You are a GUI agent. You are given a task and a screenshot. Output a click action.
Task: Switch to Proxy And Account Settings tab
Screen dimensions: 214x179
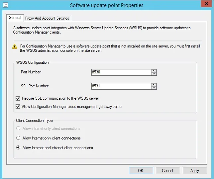click(x=47, y=18)
